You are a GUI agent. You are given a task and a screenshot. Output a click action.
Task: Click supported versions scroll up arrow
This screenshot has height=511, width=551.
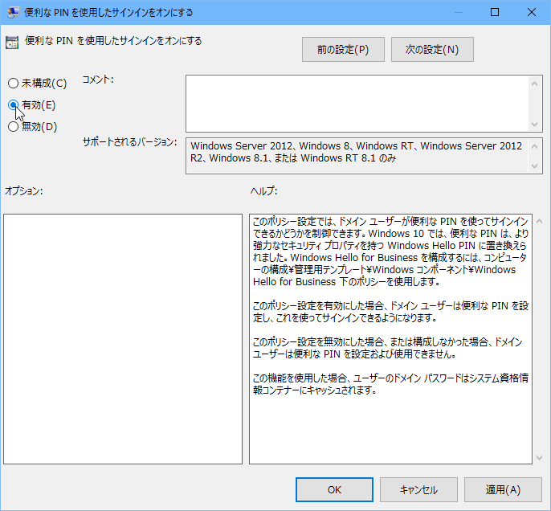pyautogui.click(x=534, y=146)
